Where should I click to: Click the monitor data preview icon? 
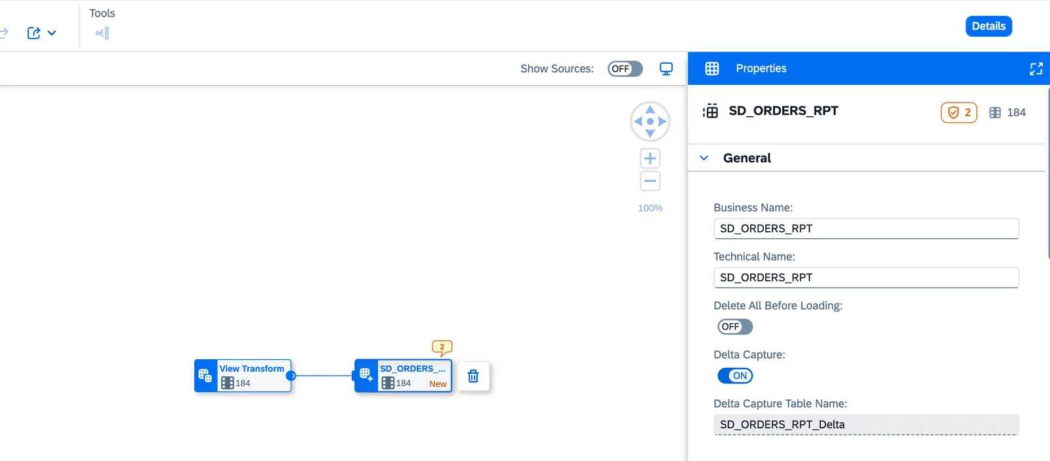pyautogui.click(x=666, y=69)
